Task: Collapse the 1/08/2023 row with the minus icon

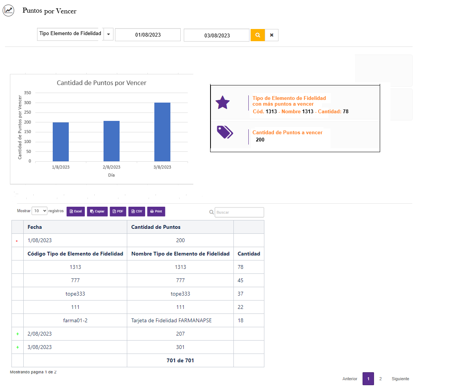Action: (17, 241)
